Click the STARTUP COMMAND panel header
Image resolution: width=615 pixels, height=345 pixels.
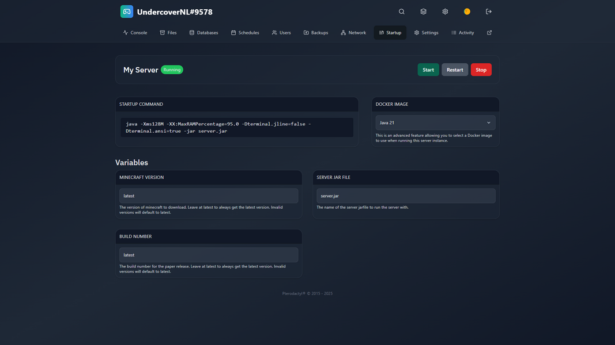(x=237, y=105)
